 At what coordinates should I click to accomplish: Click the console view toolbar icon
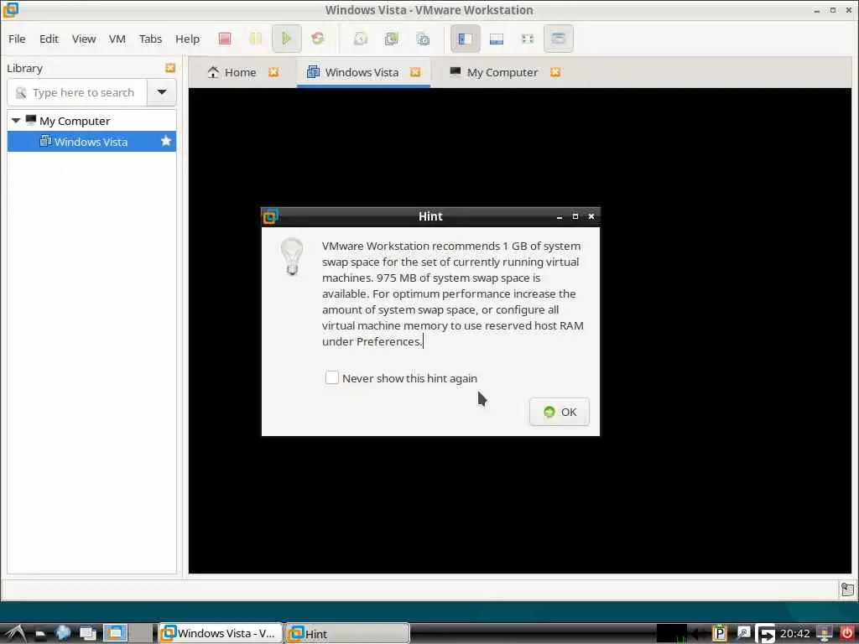click(558, 39)
